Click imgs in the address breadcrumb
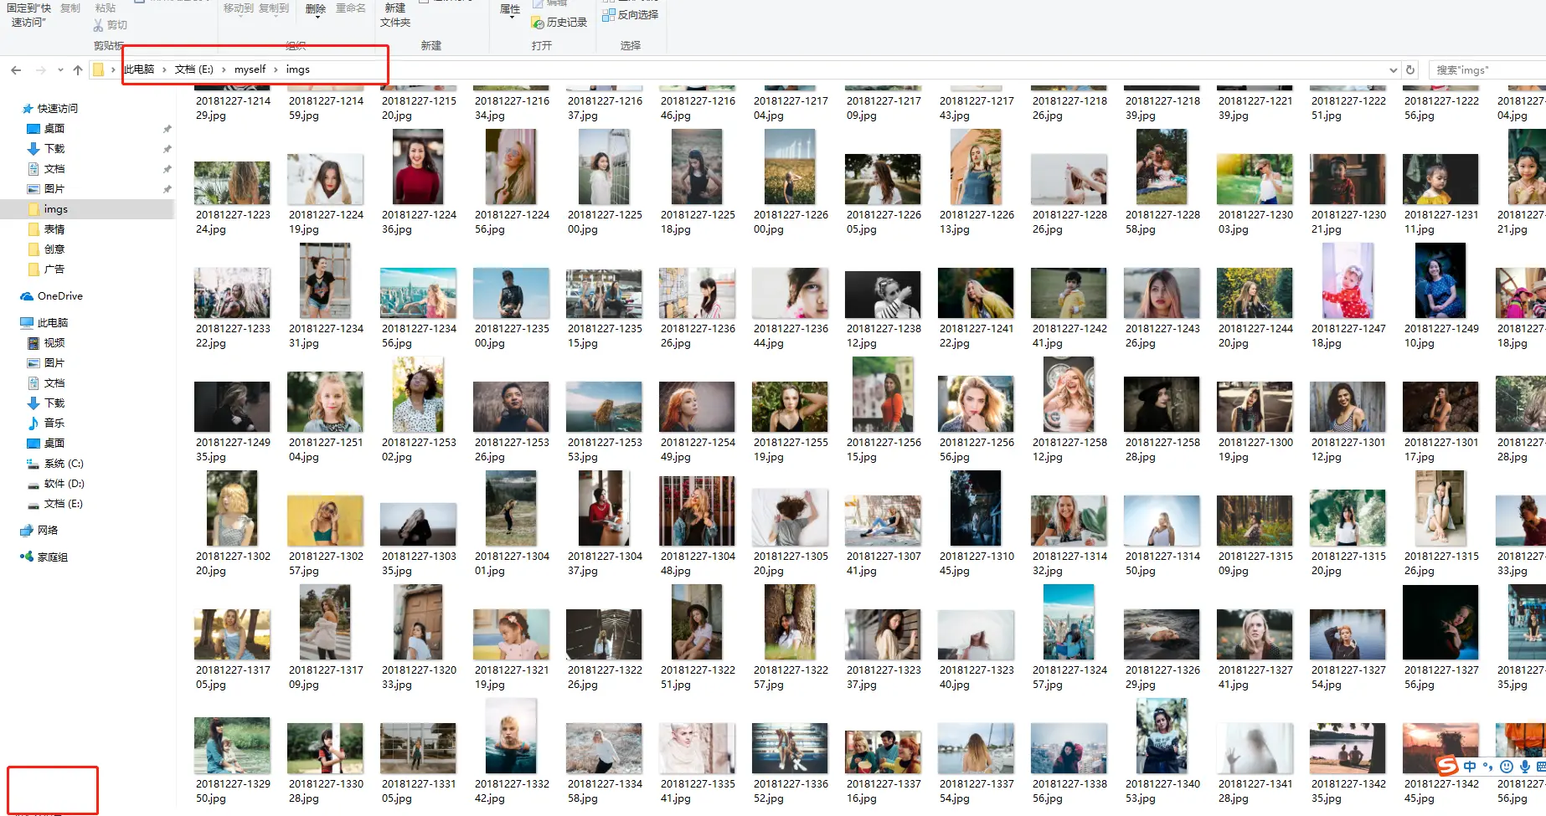This screenshot has width=1546, height=816. tap(297, 69)
